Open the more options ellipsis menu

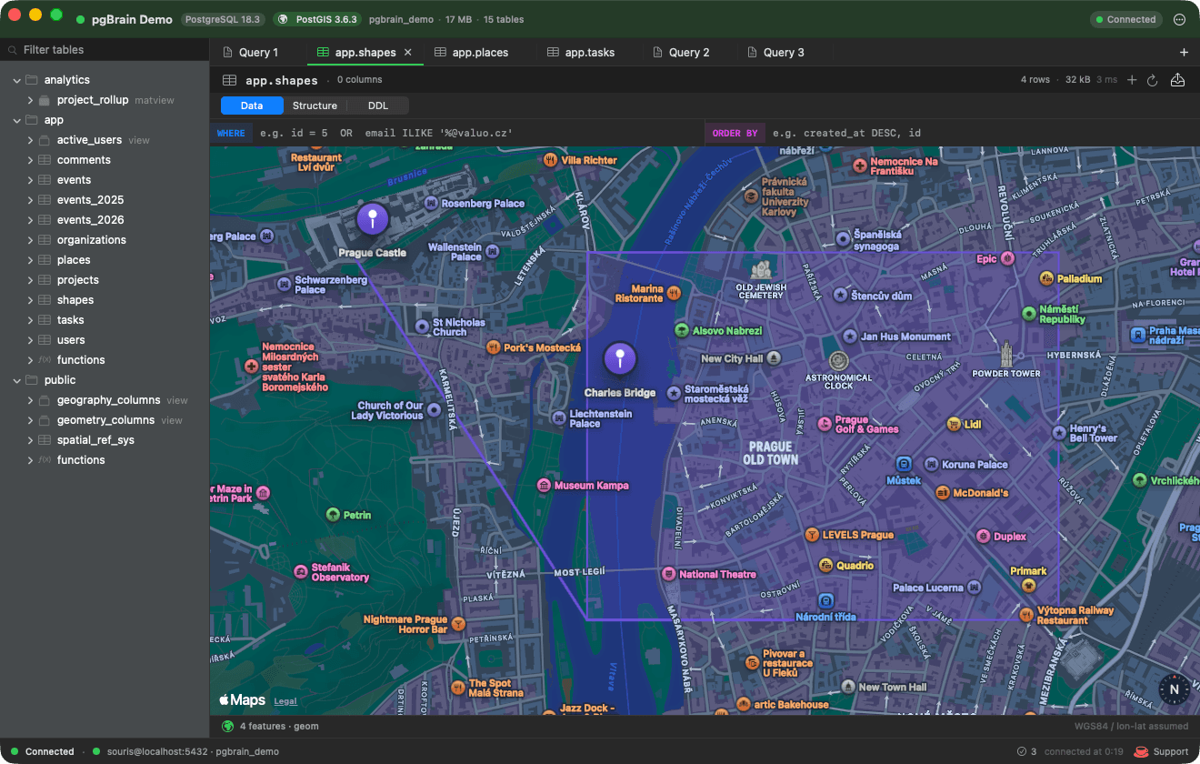(x=1180, y=19)
